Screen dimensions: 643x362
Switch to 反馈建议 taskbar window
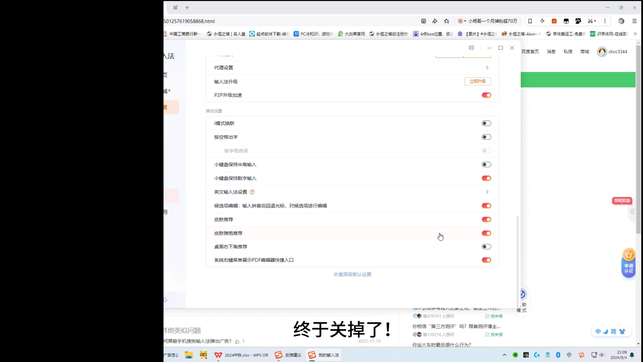click(288, 355)
